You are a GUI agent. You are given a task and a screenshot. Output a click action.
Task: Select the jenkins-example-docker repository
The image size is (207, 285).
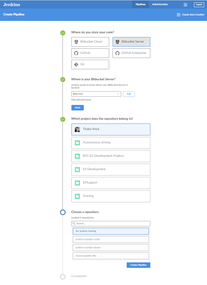tap(111, 248)
